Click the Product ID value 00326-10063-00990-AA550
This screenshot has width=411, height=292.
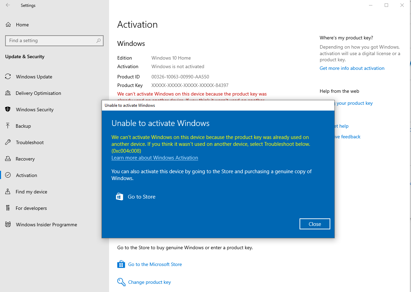[x=180, y=77]
